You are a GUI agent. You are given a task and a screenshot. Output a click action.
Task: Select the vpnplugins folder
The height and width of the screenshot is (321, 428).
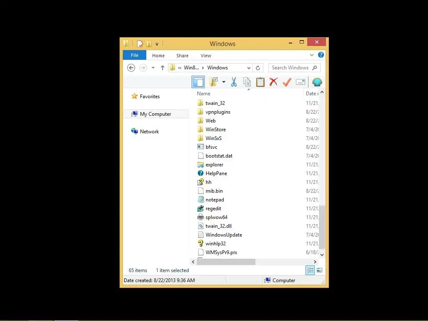point(218,112)
